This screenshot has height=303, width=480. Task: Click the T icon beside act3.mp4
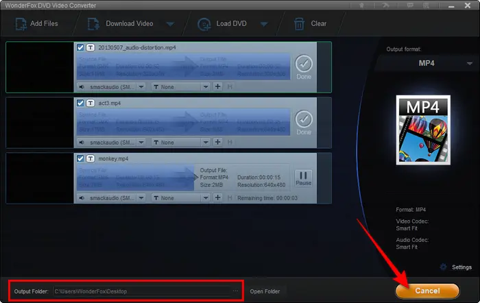tap(91, 103)
